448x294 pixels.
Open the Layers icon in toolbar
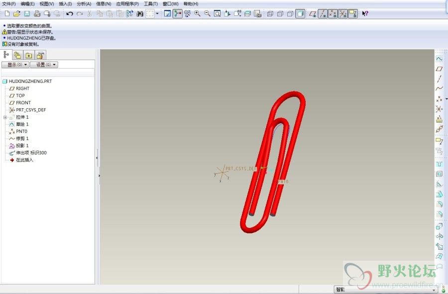coord(247,13)
